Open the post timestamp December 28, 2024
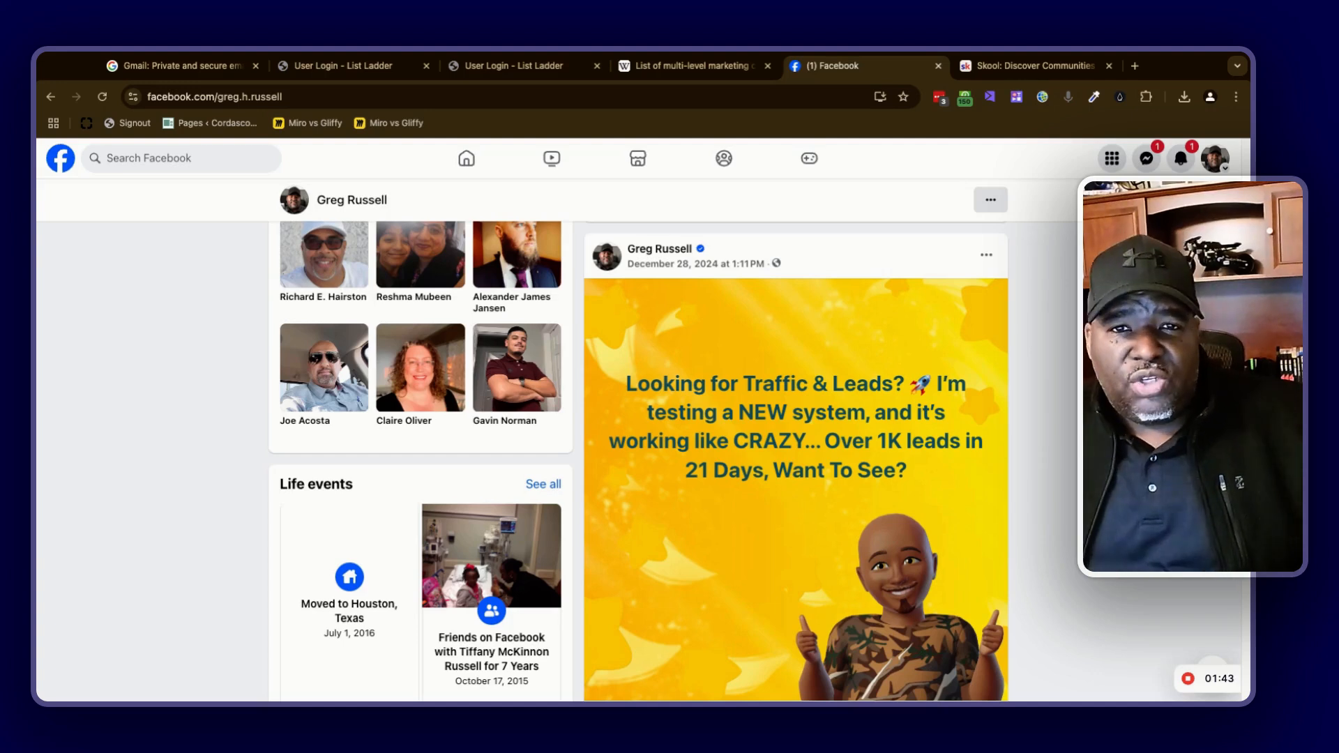Image resolution: width=1339 pixels, height=753 pixels. (x=695, y=264)
